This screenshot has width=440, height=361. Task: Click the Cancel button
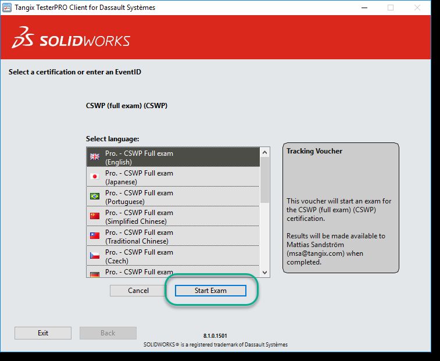pyautogui.click(x=138, y=291)
